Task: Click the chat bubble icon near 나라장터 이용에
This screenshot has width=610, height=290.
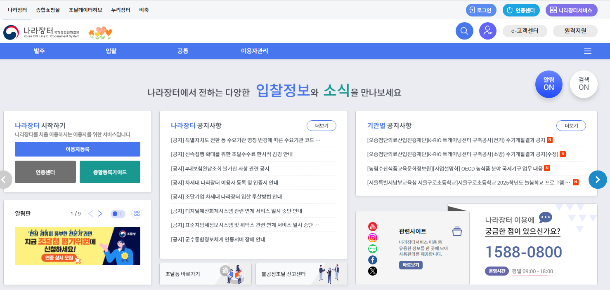Action: 545,217
